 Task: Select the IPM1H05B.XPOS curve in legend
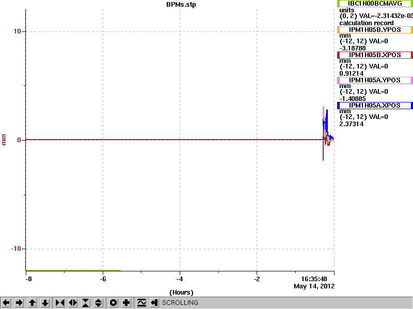(x=375, y=55)
